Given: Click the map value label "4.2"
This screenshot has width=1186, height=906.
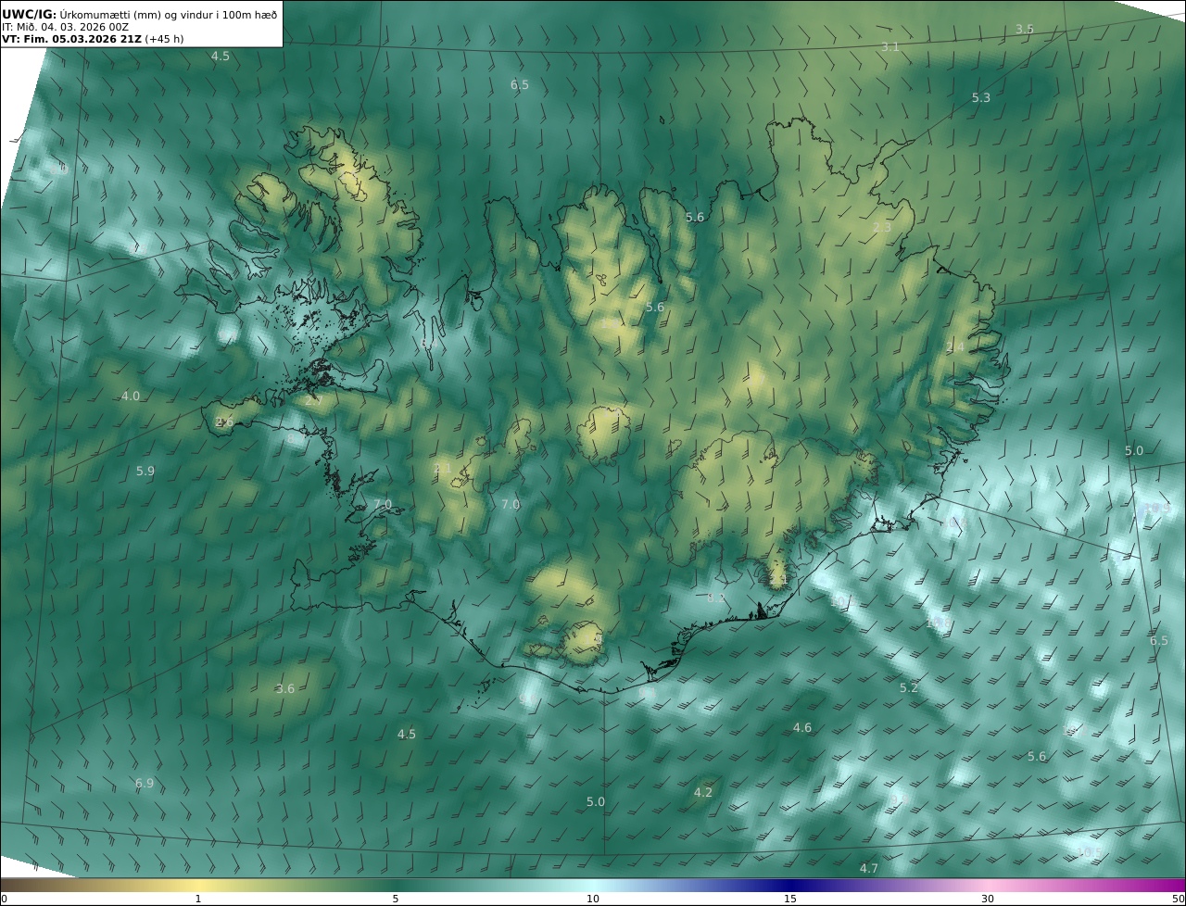Looking at the screenshot, I should (702, 793).
